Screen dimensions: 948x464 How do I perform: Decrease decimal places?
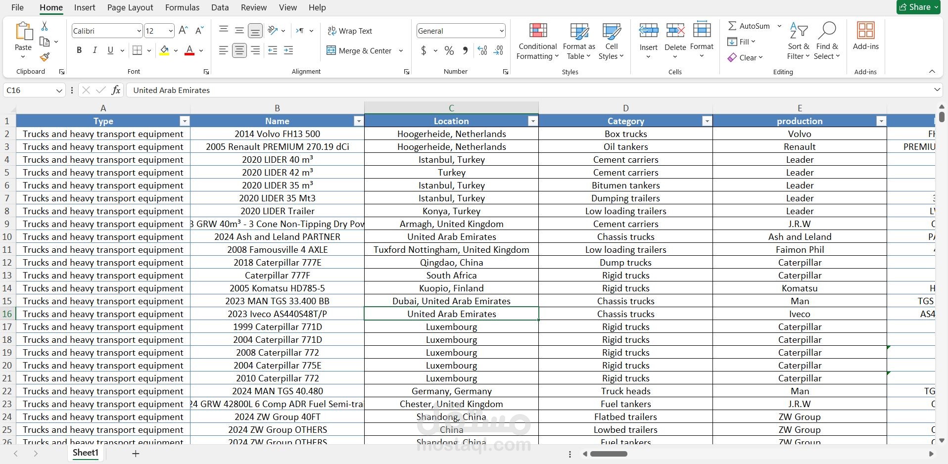click(x=498, y=50)
